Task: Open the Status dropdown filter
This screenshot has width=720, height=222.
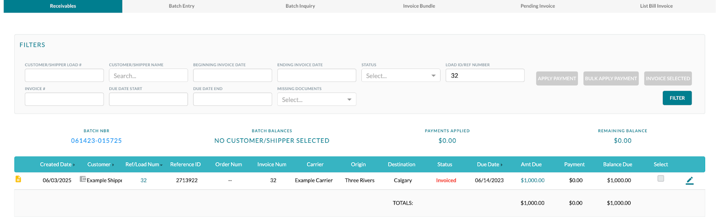Action: tap(400, 76)
